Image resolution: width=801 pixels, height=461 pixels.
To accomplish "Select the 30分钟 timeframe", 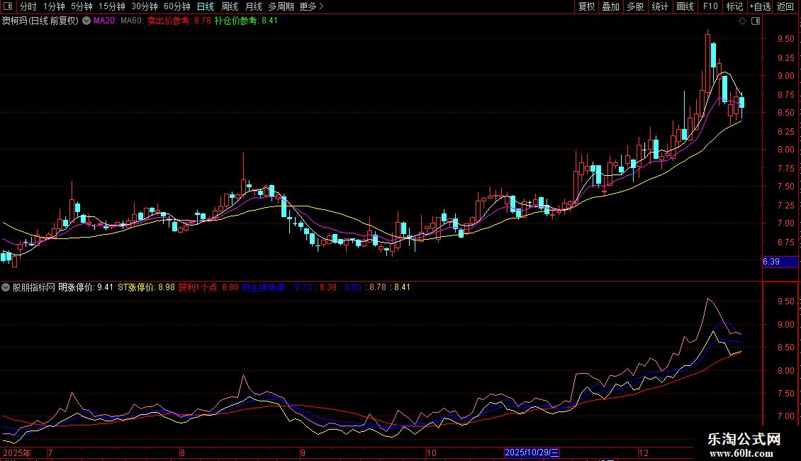I will click(144, 6).
